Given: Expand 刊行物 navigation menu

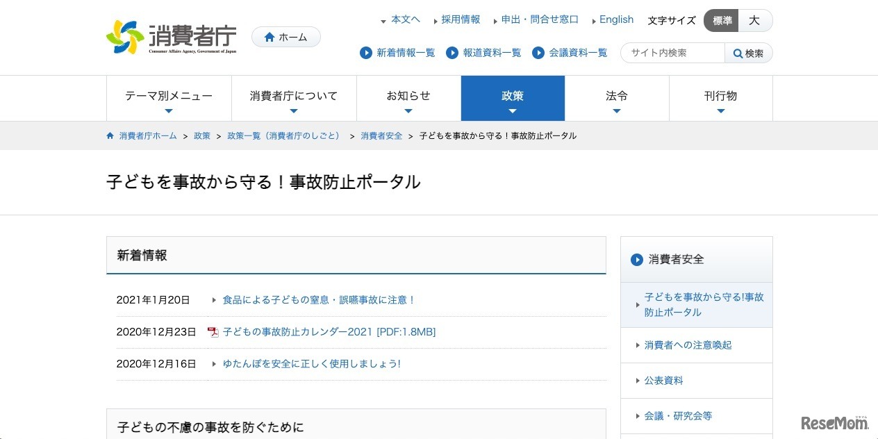Looking at the screenshot, I should coord(721,98).
